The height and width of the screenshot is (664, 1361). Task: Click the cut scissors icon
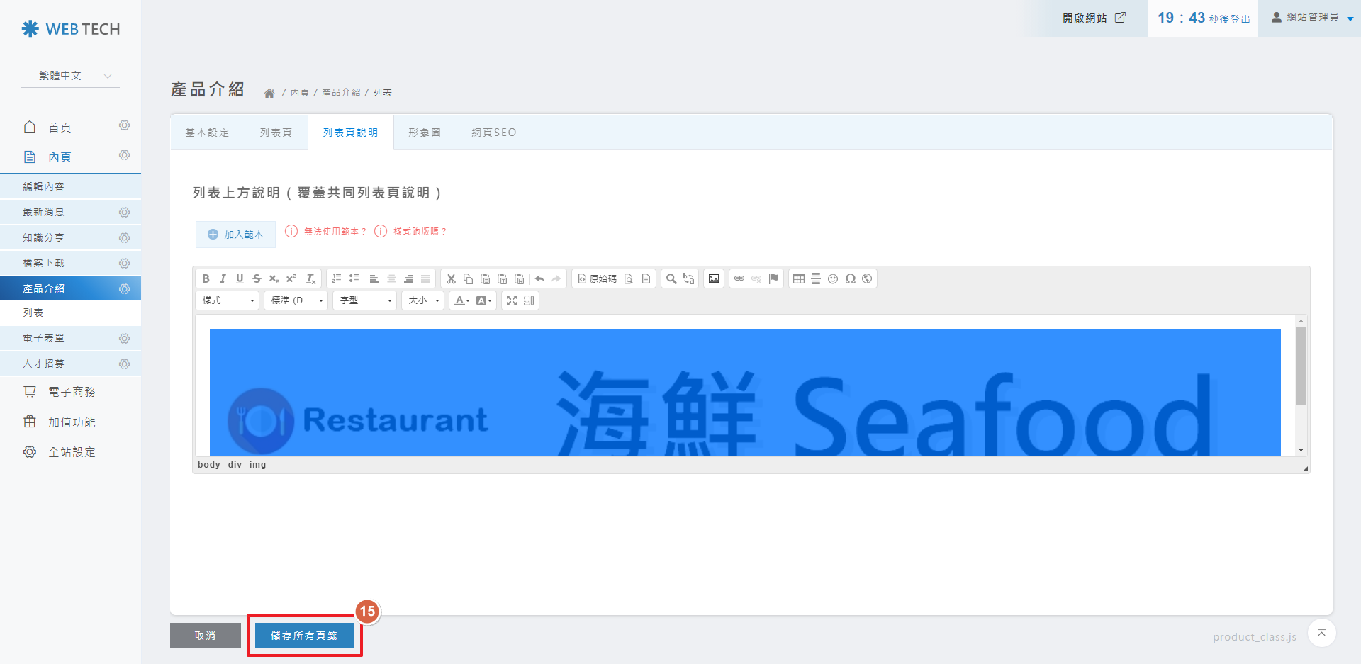pos(451,278)
